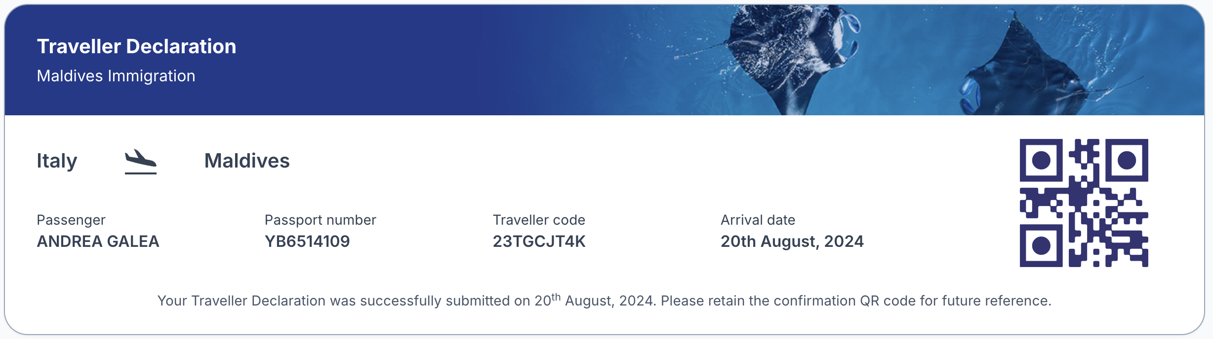Screen dimensions: 1213x339
Task: Select passenger name ANDREA GALEA
Action: pos(98,241)
